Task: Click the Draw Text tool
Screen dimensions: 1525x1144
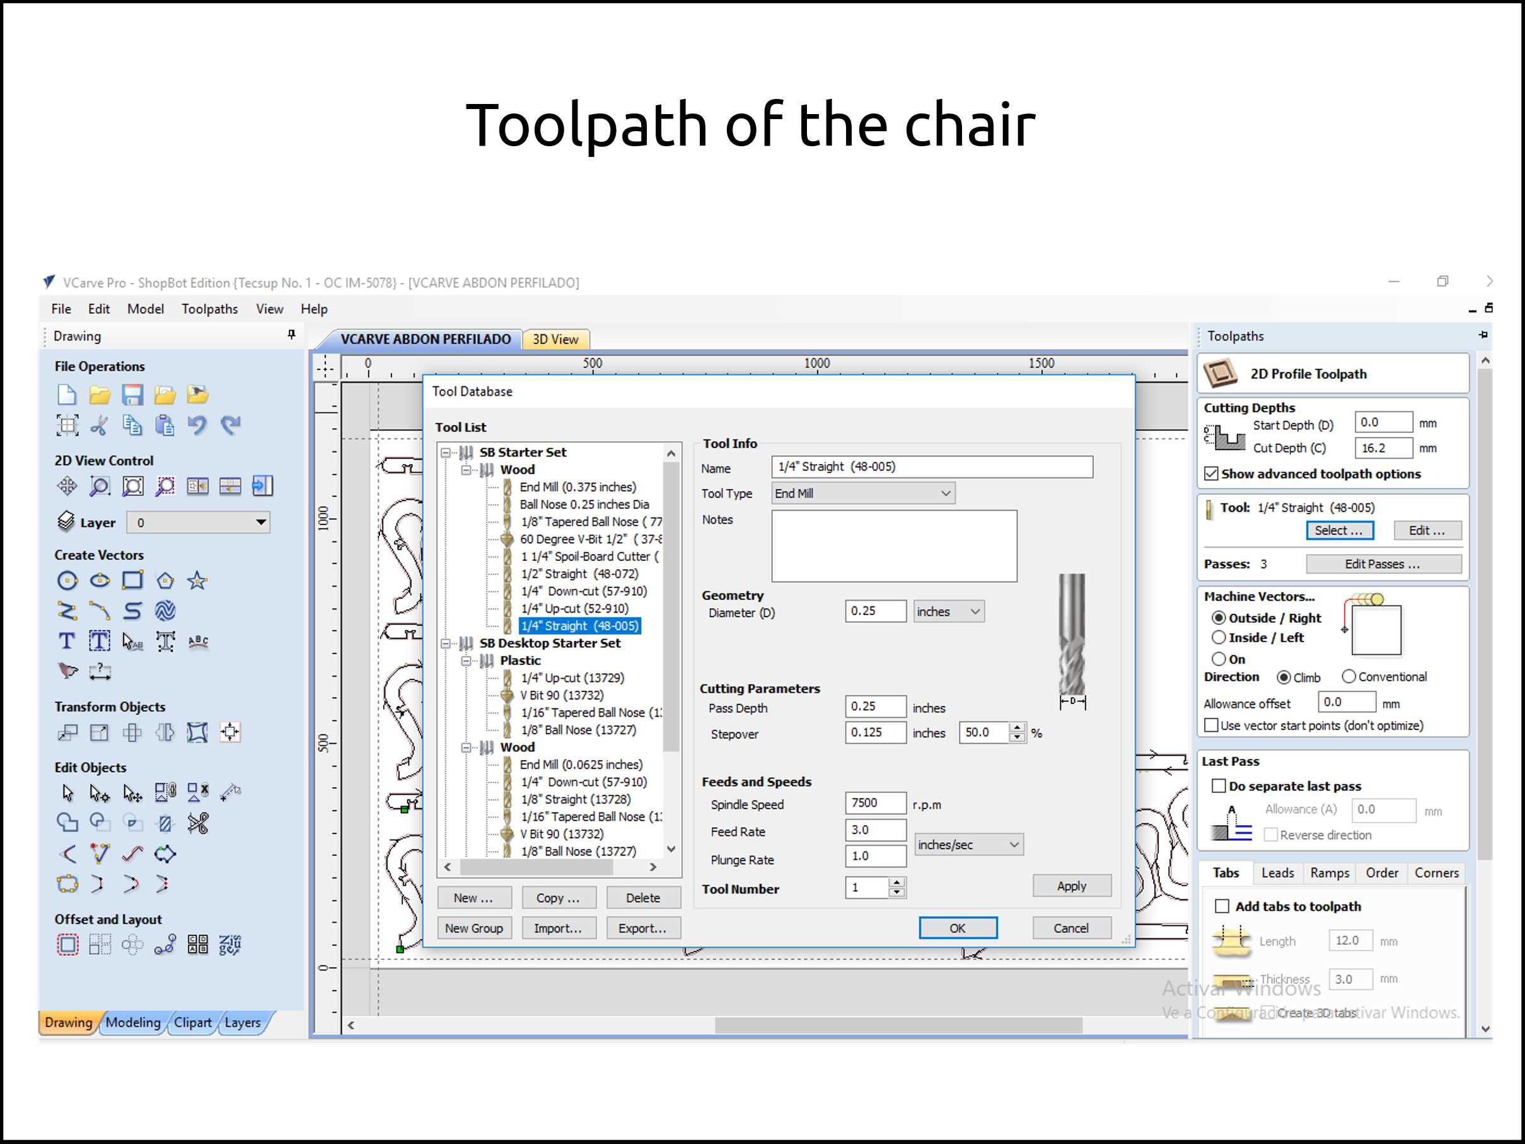Action: click(x=67, y=641)
